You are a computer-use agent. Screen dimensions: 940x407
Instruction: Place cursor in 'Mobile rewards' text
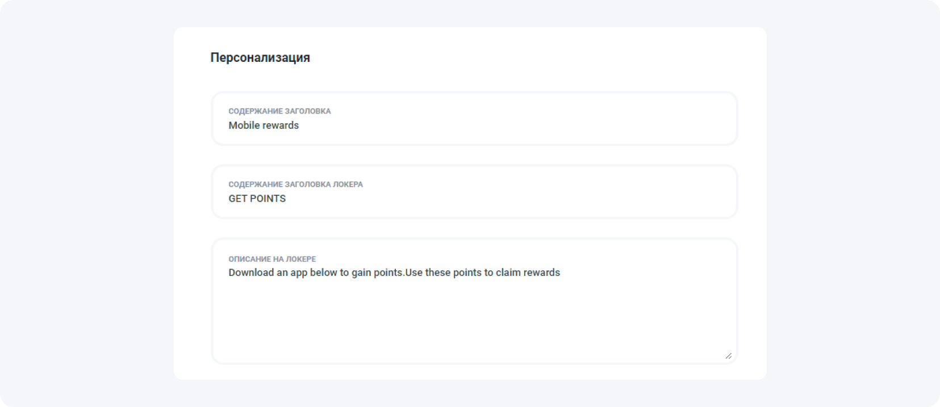[264, 125]
